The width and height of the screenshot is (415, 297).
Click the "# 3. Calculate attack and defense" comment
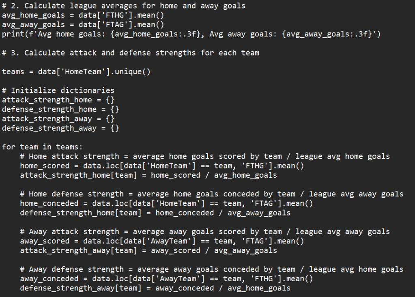pos(130,53)
